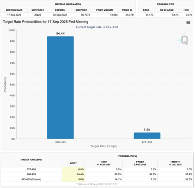Click the 400-425 x-axis label
The width and height of the screenshot is (195, 188).
coord(60,142)
